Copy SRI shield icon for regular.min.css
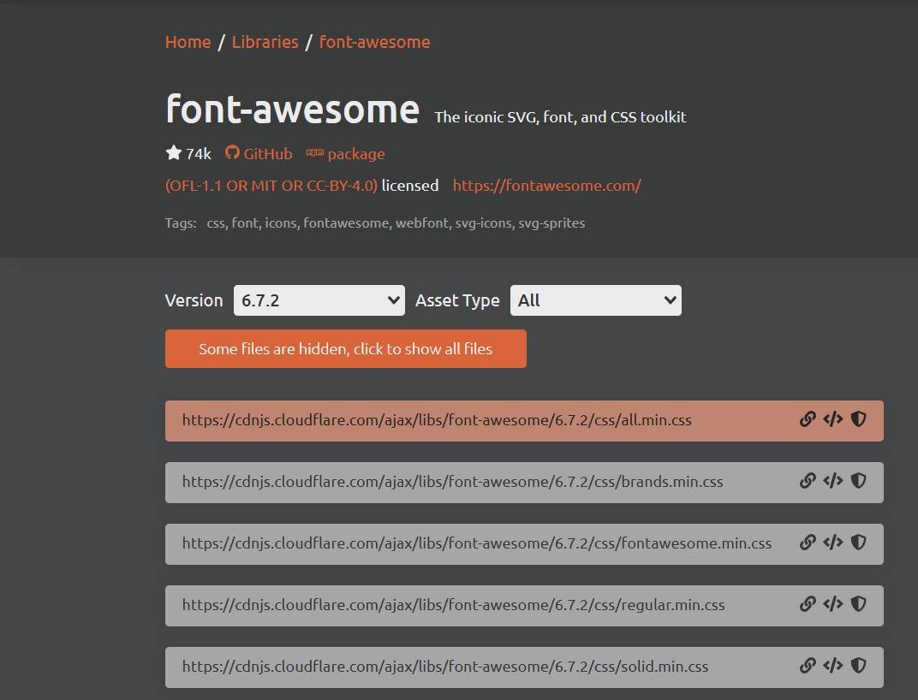918x700 pixels. pyautogui.click(x=858, y=603)
